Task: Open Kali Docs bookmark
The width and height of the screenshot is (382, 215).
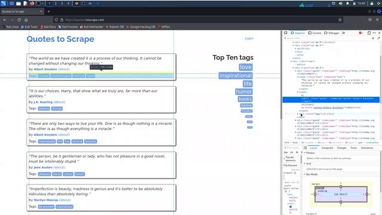Action: (x=48, y=27)
